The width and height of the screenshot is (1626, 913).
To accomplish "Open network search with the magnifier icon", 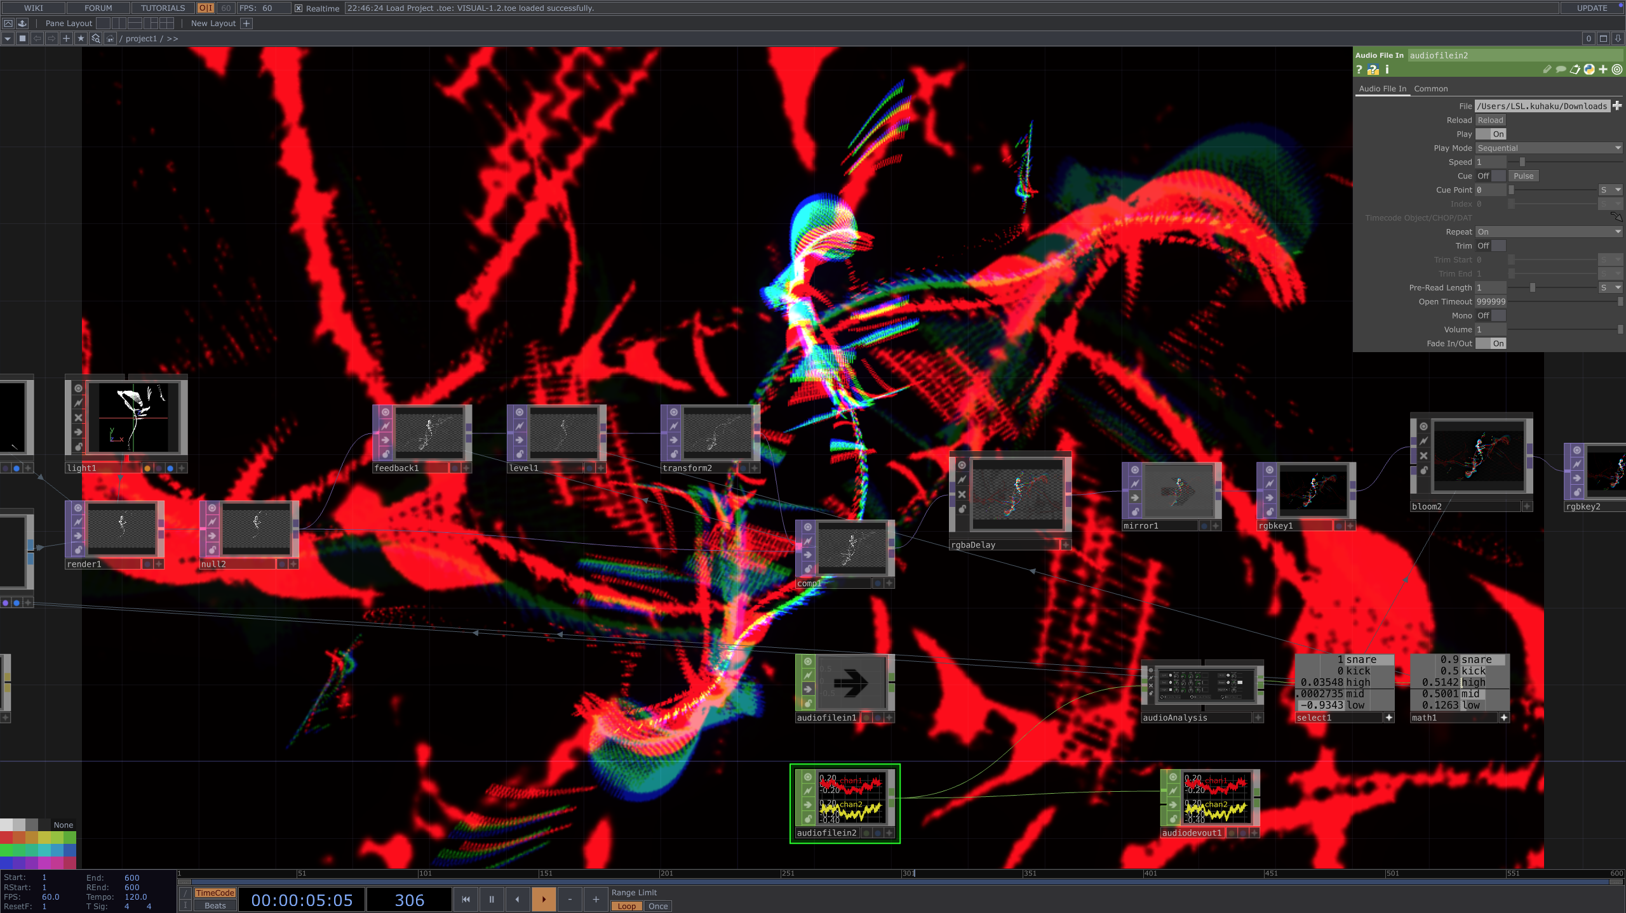I will coord(95,38).
